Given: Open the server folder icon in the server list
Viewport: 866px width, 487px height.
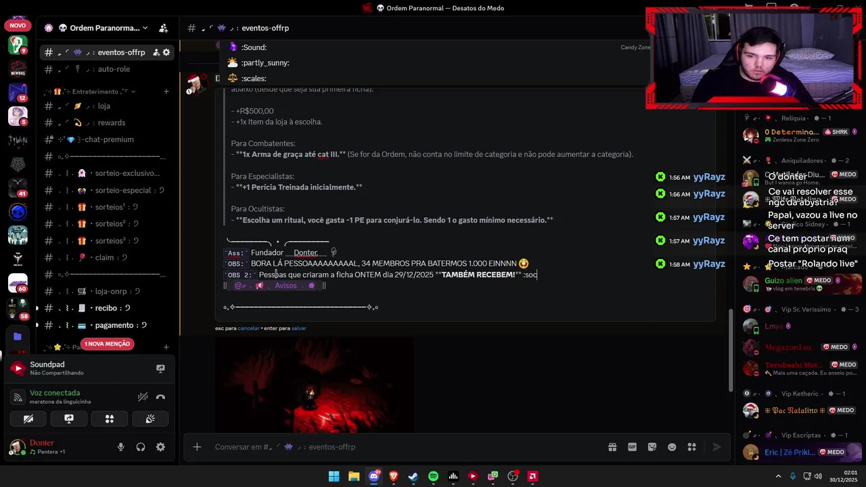Looking at the screenshot, I should pos(18,336).
